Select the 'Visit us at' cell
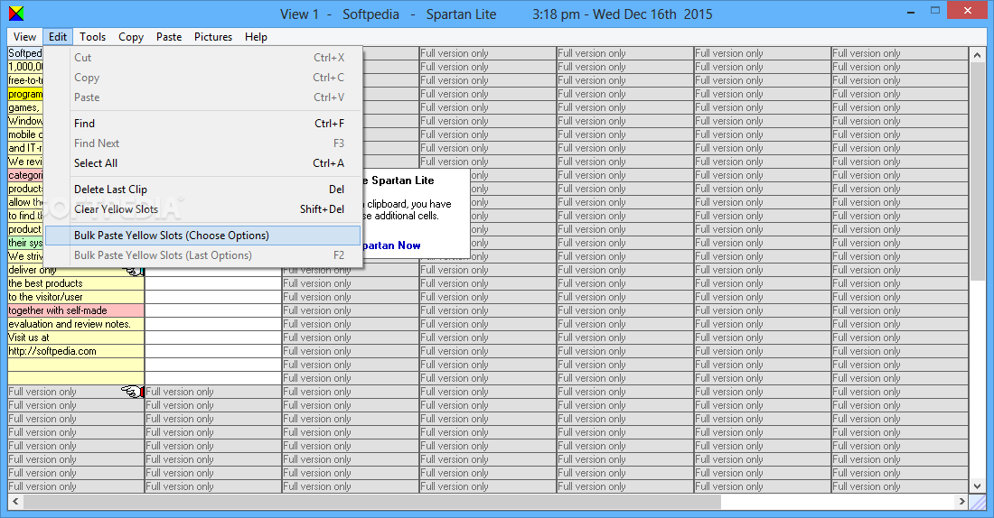The width and height of the screenshot is (994, 518). coord(76,338)
